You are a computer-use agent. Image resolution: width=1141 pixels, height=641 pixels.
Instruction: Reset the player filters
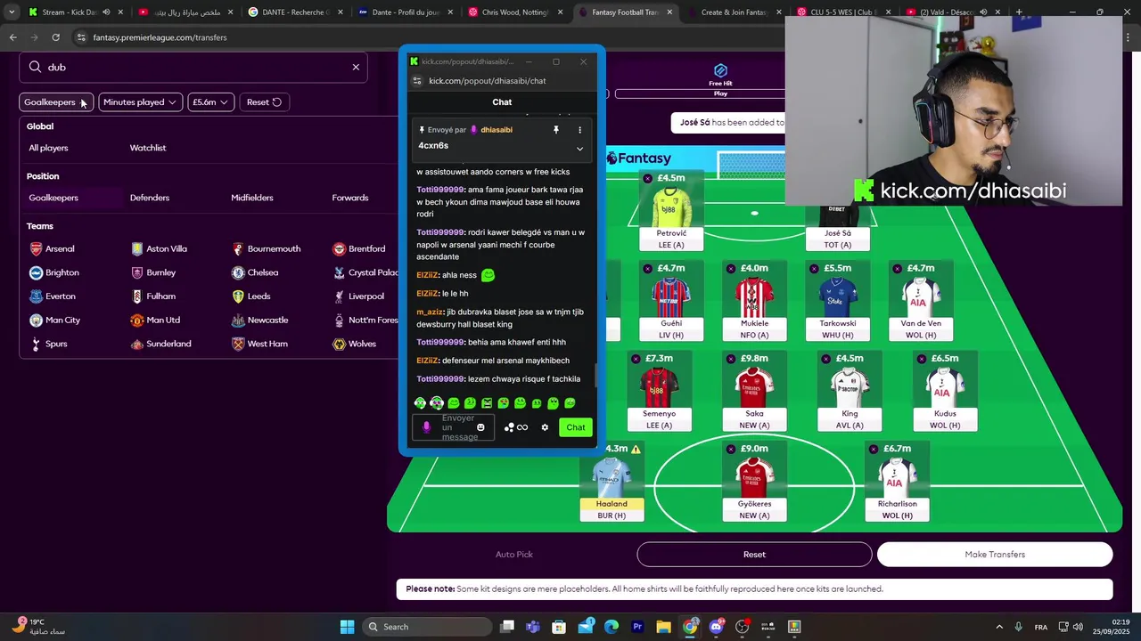point(264,102)
